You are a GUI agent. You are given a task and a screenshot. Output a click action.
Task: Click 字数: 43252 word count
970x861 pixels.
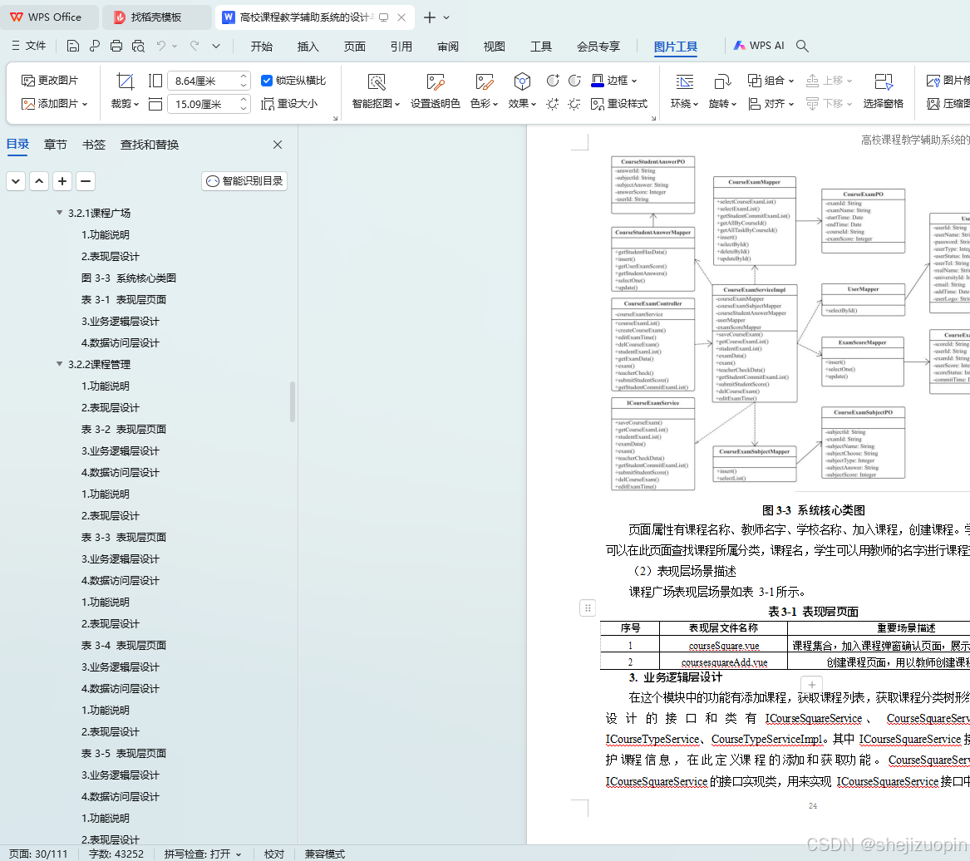click(116, 854)
